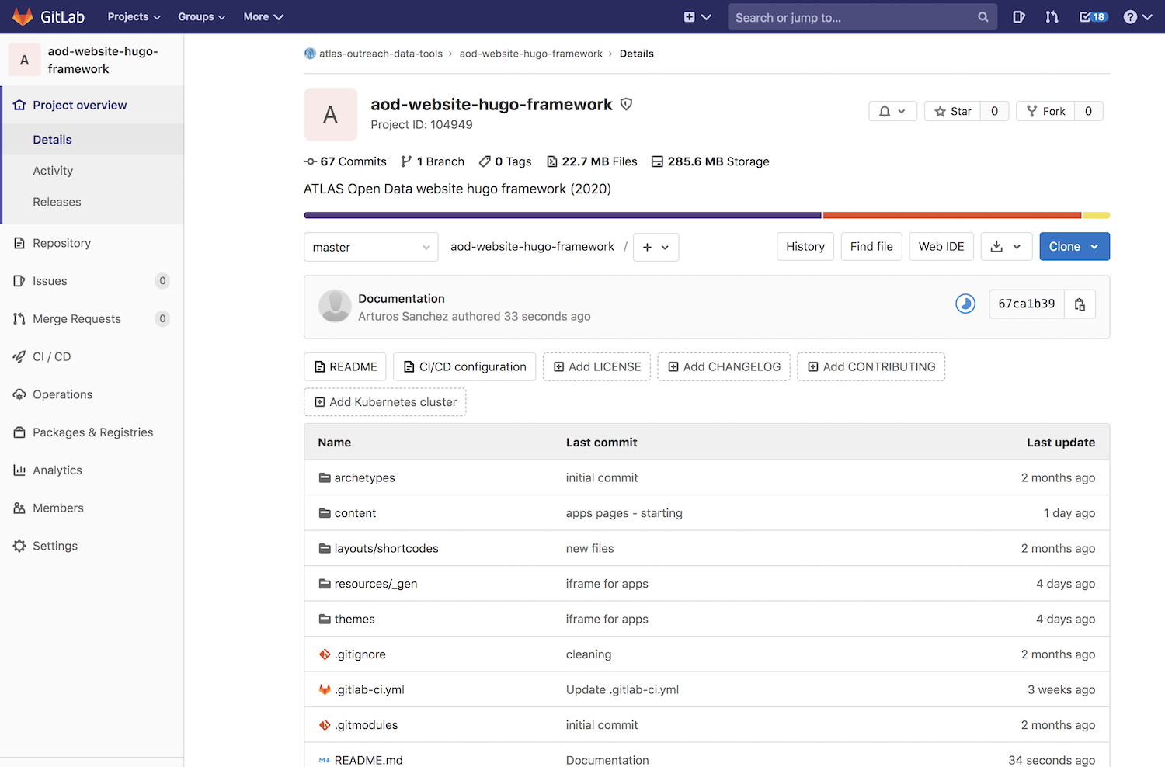Open the archetypes folder
Image resolution: width=1165 pixels, height=767 pixels.
click(x=364, y=478)
